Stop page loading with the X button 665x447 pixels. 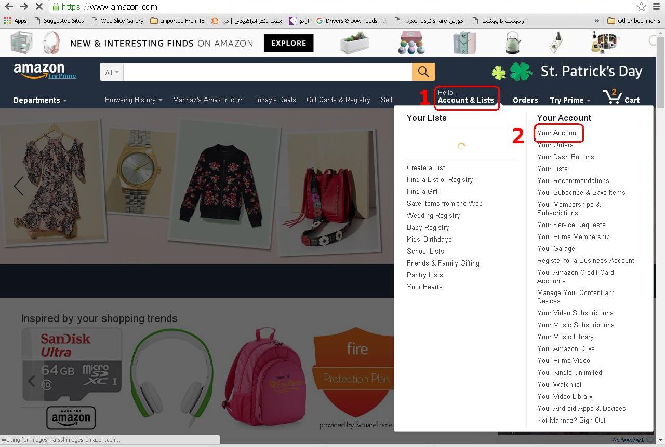point(40,7)
